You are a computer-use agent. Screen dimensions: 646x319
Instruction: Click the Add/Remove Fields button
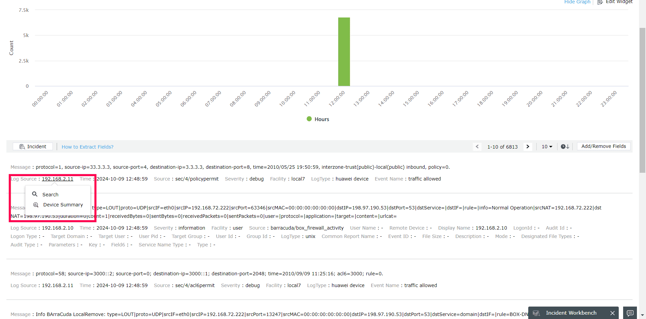tap(603, 146)
